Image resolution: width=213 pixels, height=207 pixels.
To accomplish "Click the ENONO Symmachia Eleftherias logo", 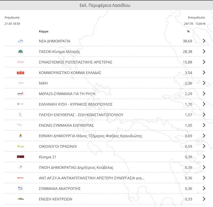I will coord(21,125).
